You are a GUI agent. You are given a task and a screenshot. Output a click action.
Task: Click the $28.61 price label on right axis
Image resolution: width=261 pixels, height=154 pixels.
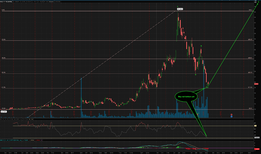(250, 58)
